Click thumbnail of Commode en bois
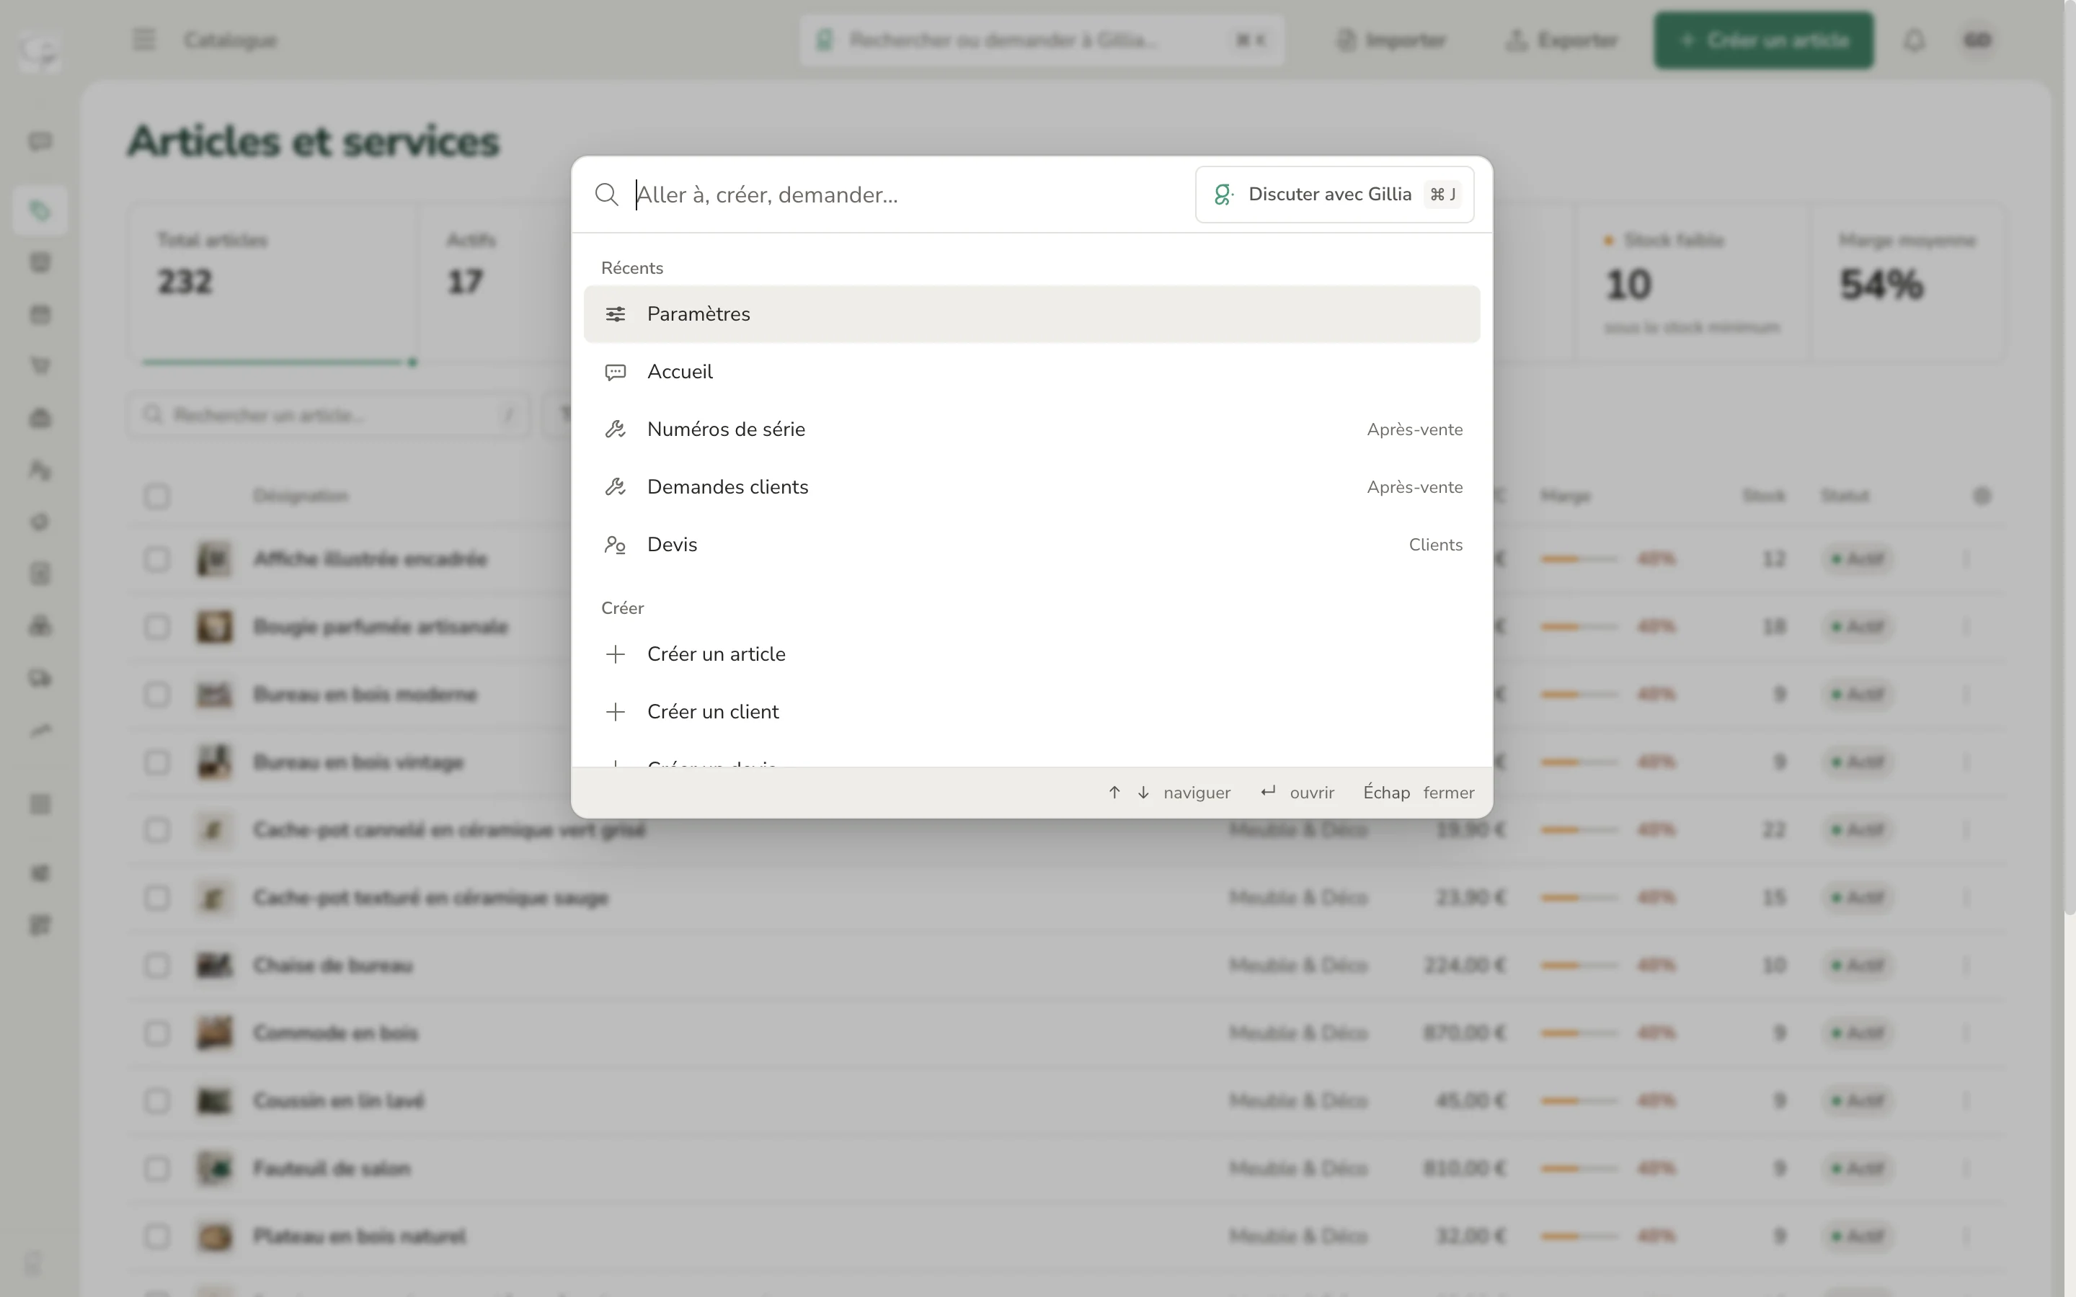The height and width of the screenshot is (1297, 2076). 215,1033
